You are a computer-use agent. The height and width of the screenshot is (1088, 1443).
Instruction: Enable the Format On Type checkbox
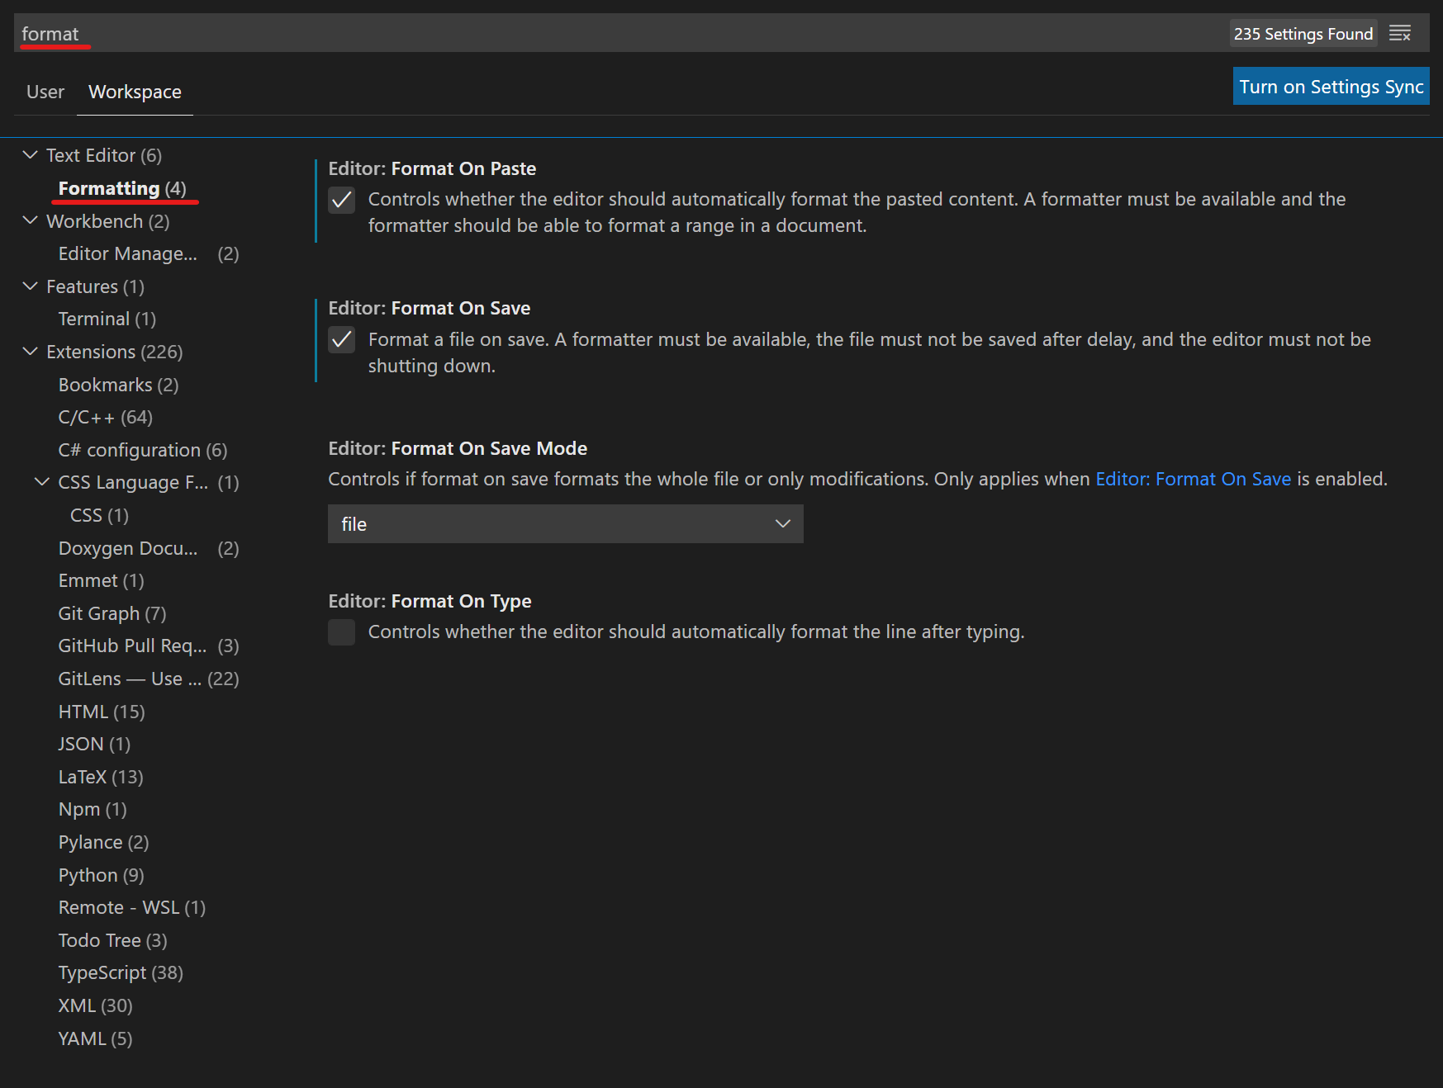pyautogui.click(x=342, y=632)
